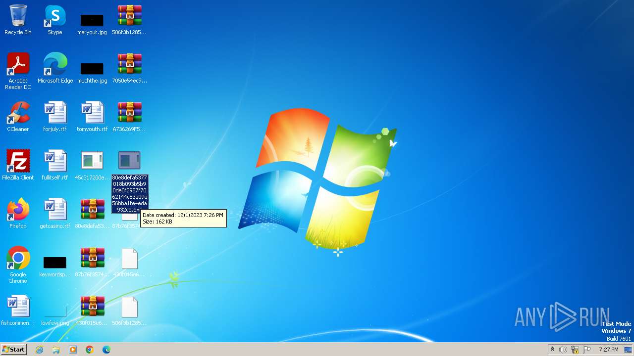Screen dimensions: 634x356
Task: Select the highlighted 80e8defa5377...932ce.exe file
Action: [129, 181]
